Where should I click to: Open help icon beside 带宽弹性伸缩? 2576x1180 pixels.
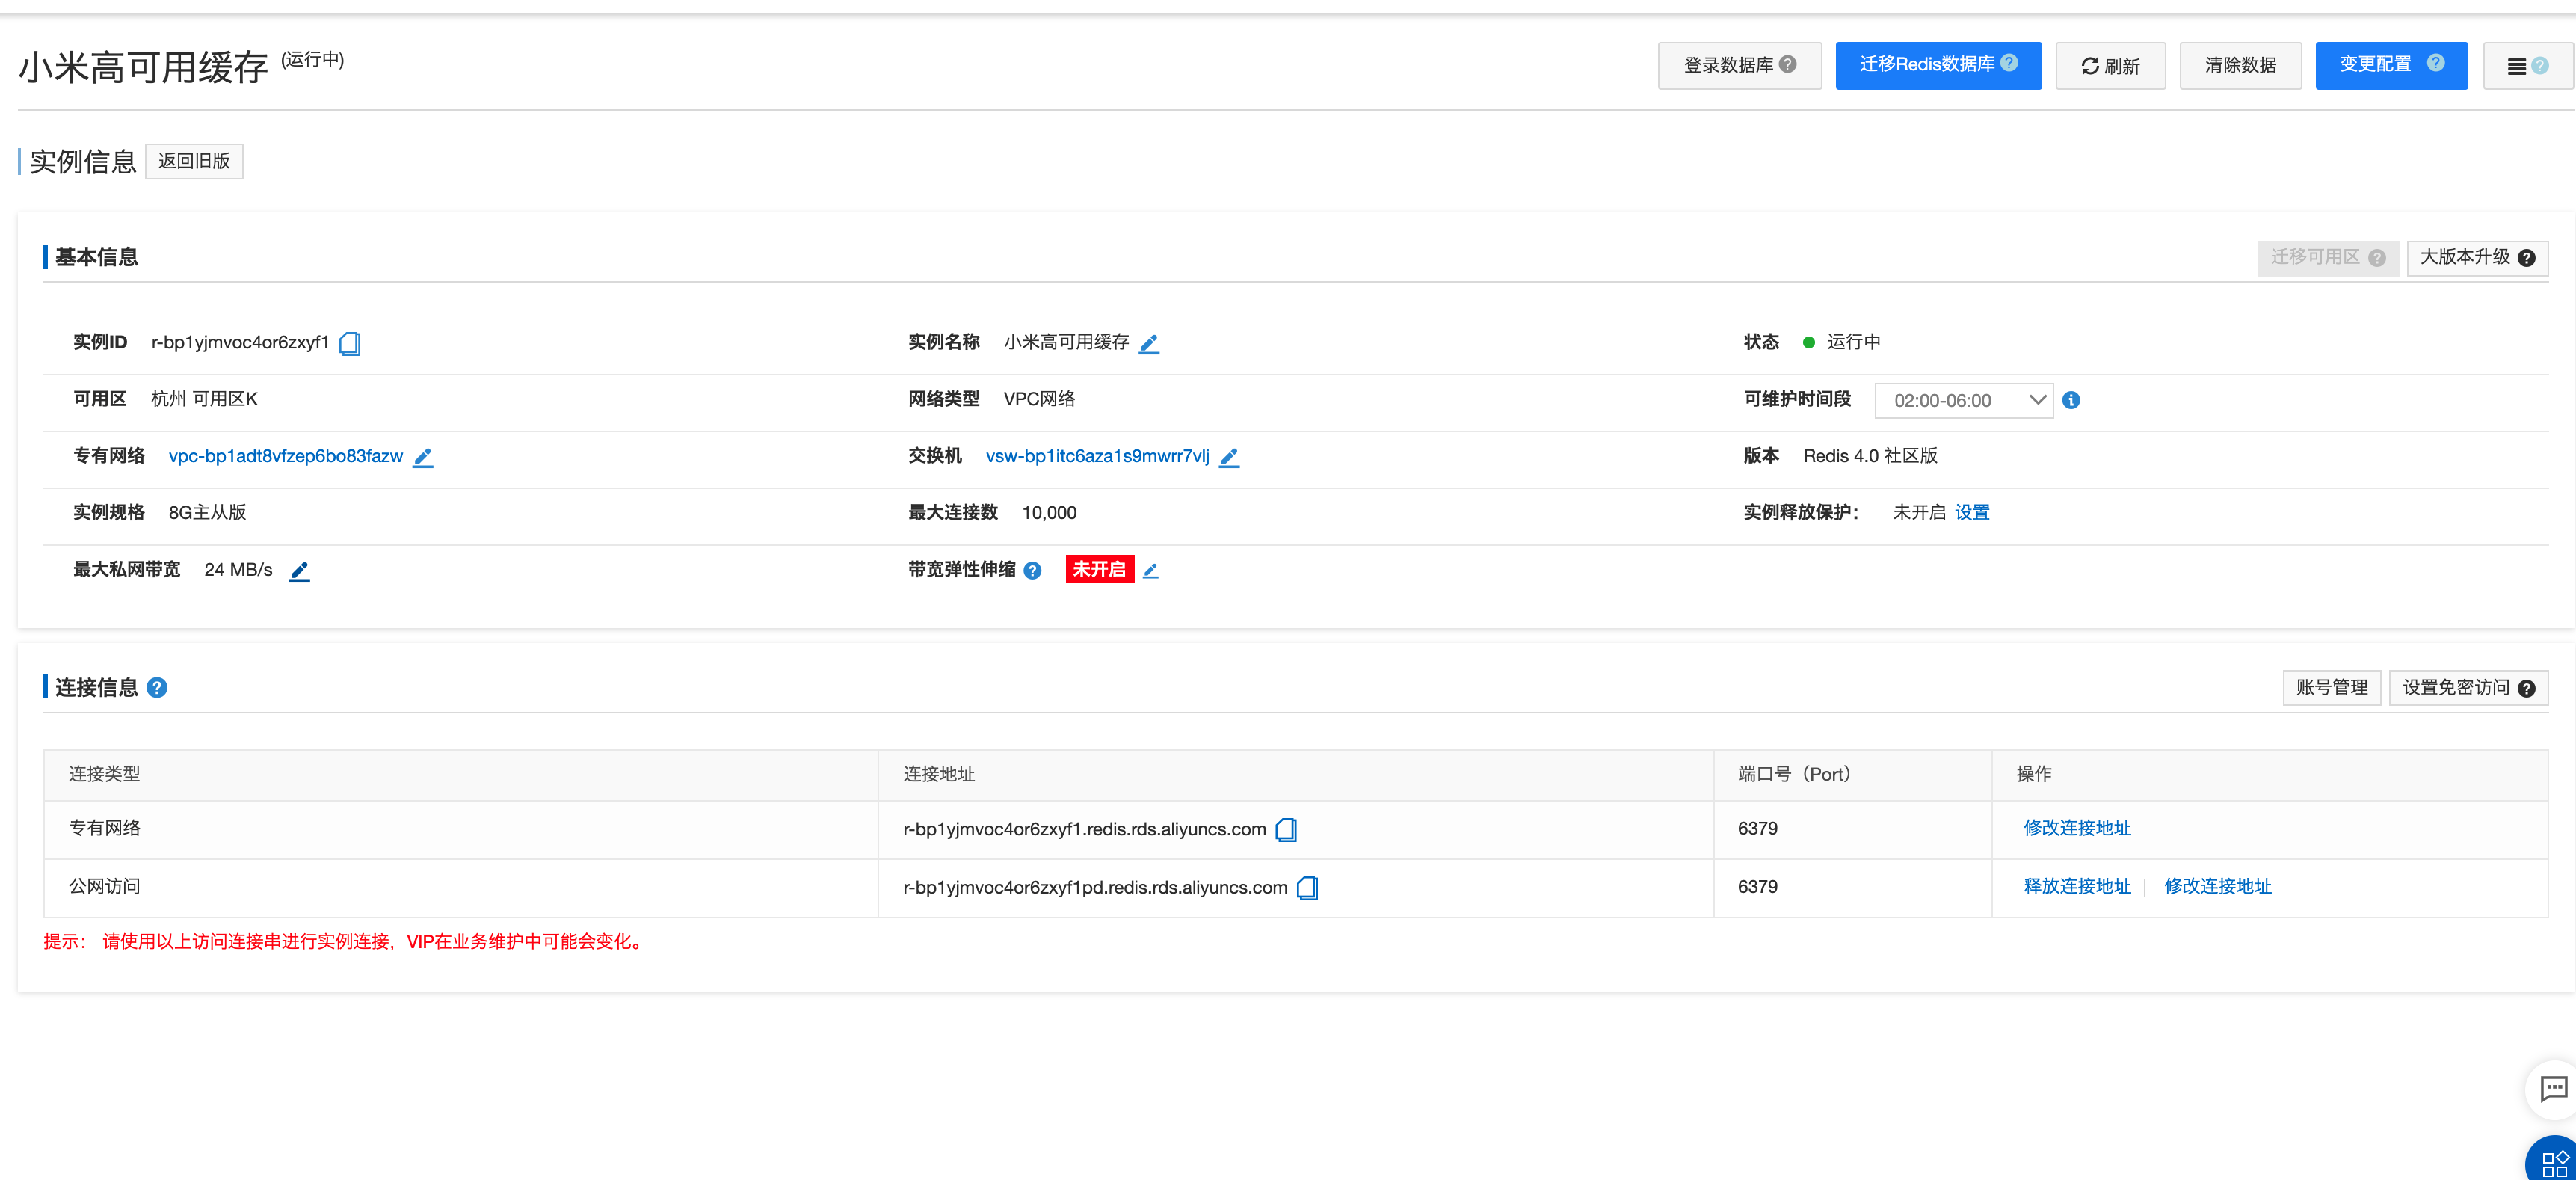click(1033, 571)
